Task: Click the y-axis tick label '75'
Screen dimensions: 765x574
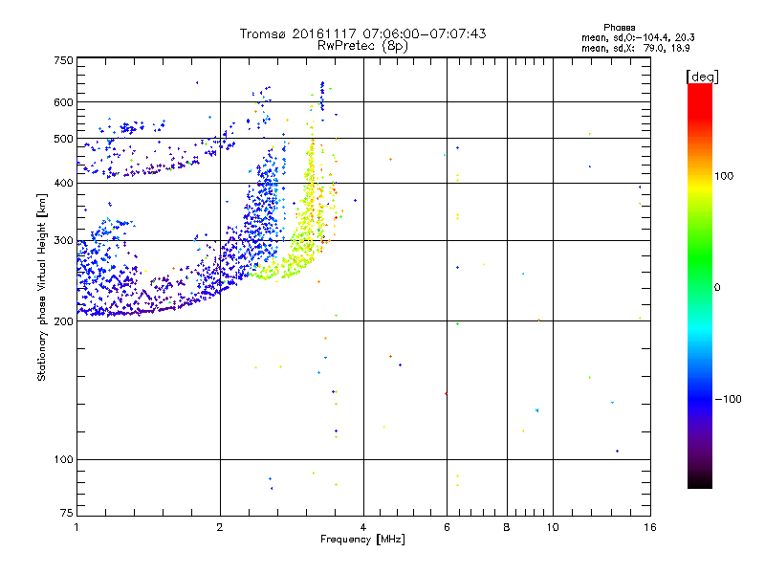Action: tap(67, 513)
